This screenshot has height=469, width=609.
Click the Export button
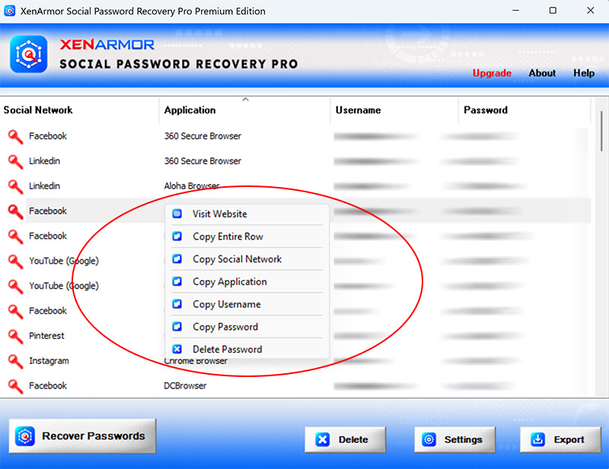click(560, 439)
